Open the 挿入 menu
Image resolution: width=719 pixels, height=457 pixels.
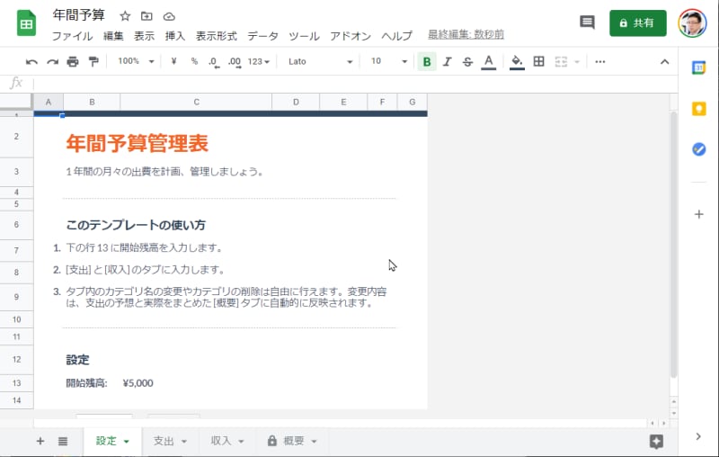(175, 36)
